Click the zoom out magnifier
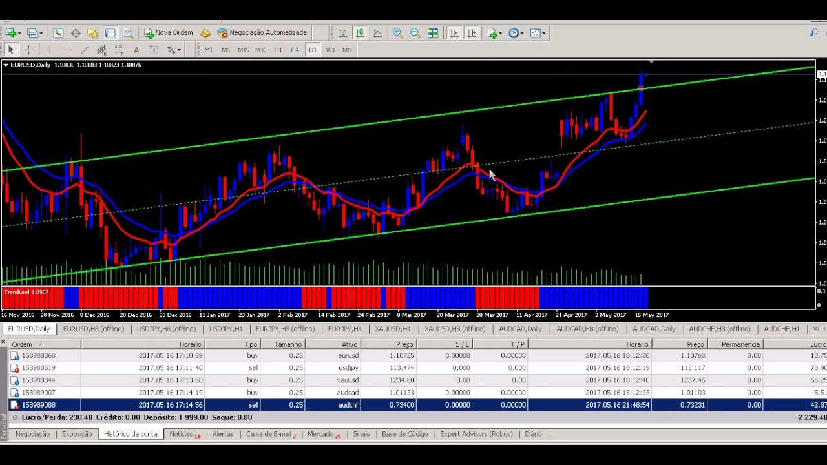 point(415,33)
